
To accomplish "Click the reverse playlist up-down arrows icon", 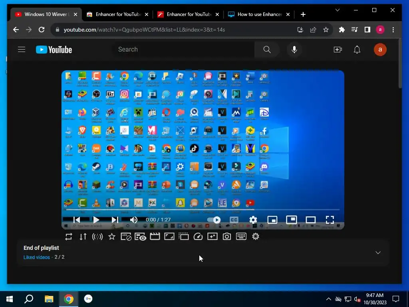I will click(83, 237).
